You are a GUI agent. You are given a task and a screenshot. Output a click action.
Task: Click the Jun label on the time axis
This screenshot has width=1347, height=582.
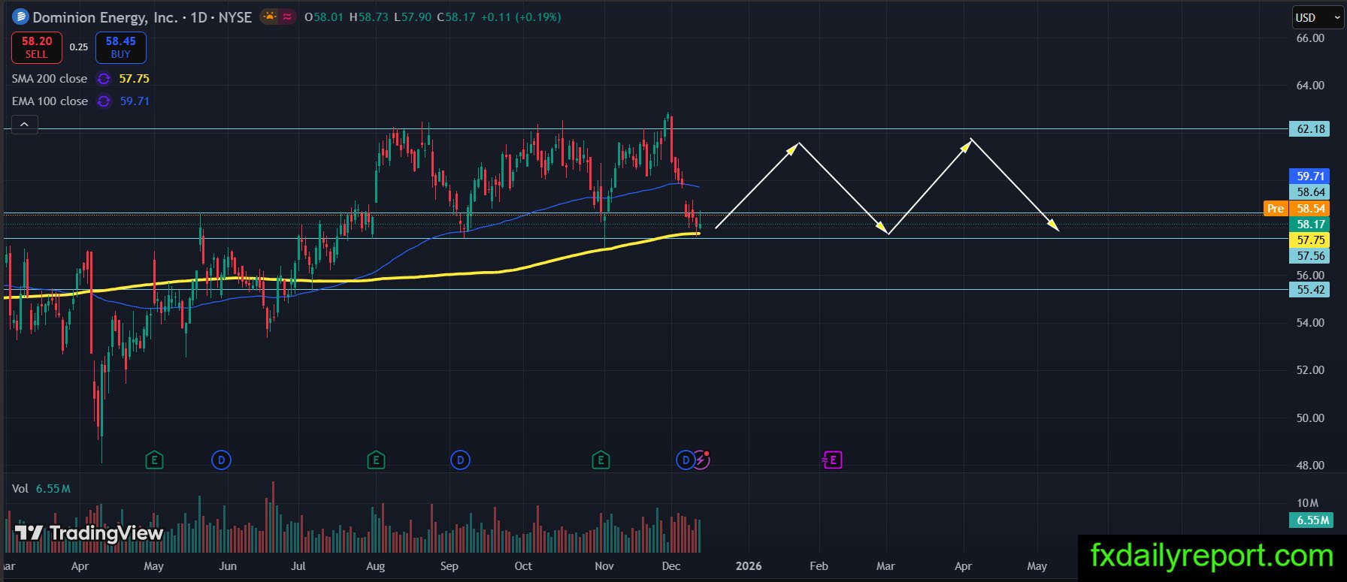tap(228, 566)
